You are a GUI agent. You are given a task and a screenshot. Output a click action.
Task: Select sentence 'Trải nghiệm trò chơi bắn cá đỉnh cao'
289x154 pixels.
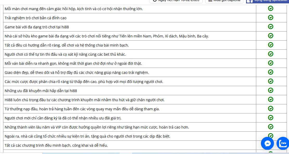[x=36, y=18]
